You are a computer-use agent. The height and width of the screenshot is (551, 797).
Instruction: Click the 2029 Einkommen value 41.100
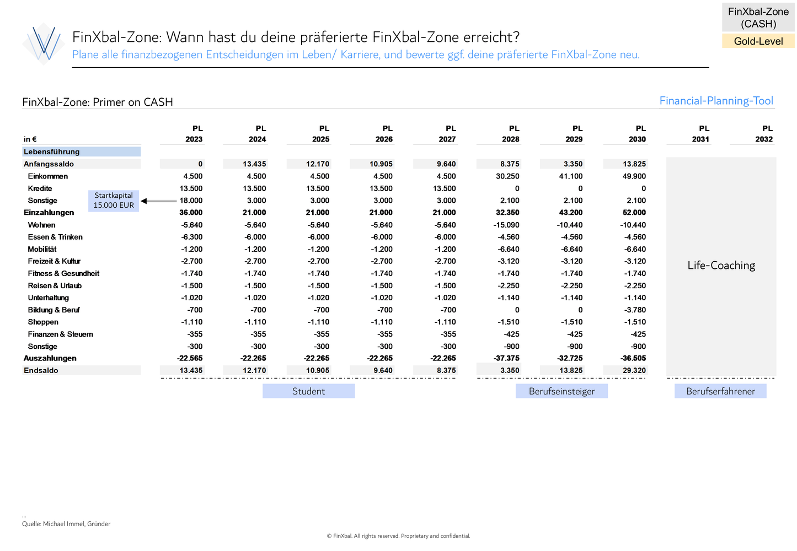[x=571, y=176]
